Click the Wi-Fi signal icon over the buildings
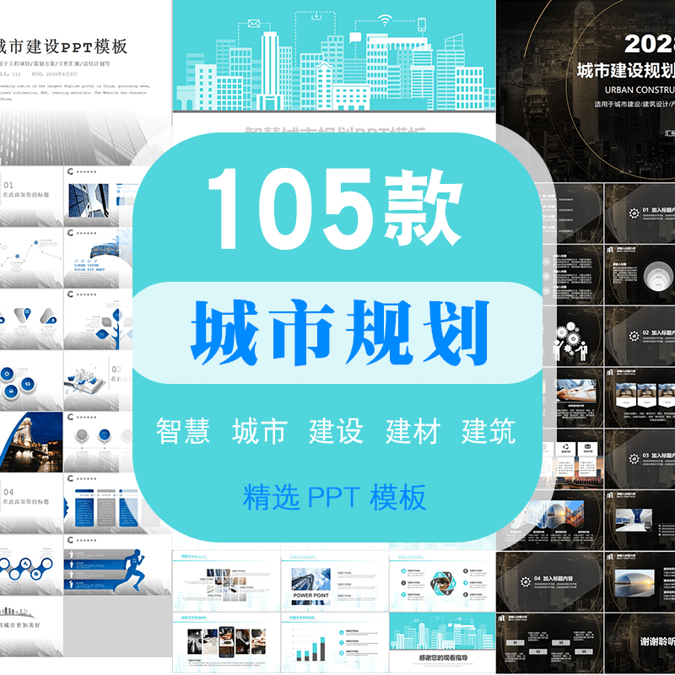This screenshot has height=675, width=675. (x=385, y=19)
